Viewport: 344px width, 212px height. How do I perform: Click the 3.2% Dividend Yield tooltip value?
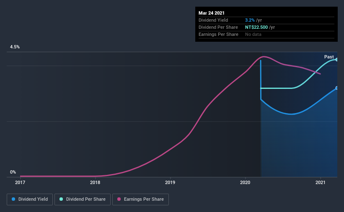250,20
